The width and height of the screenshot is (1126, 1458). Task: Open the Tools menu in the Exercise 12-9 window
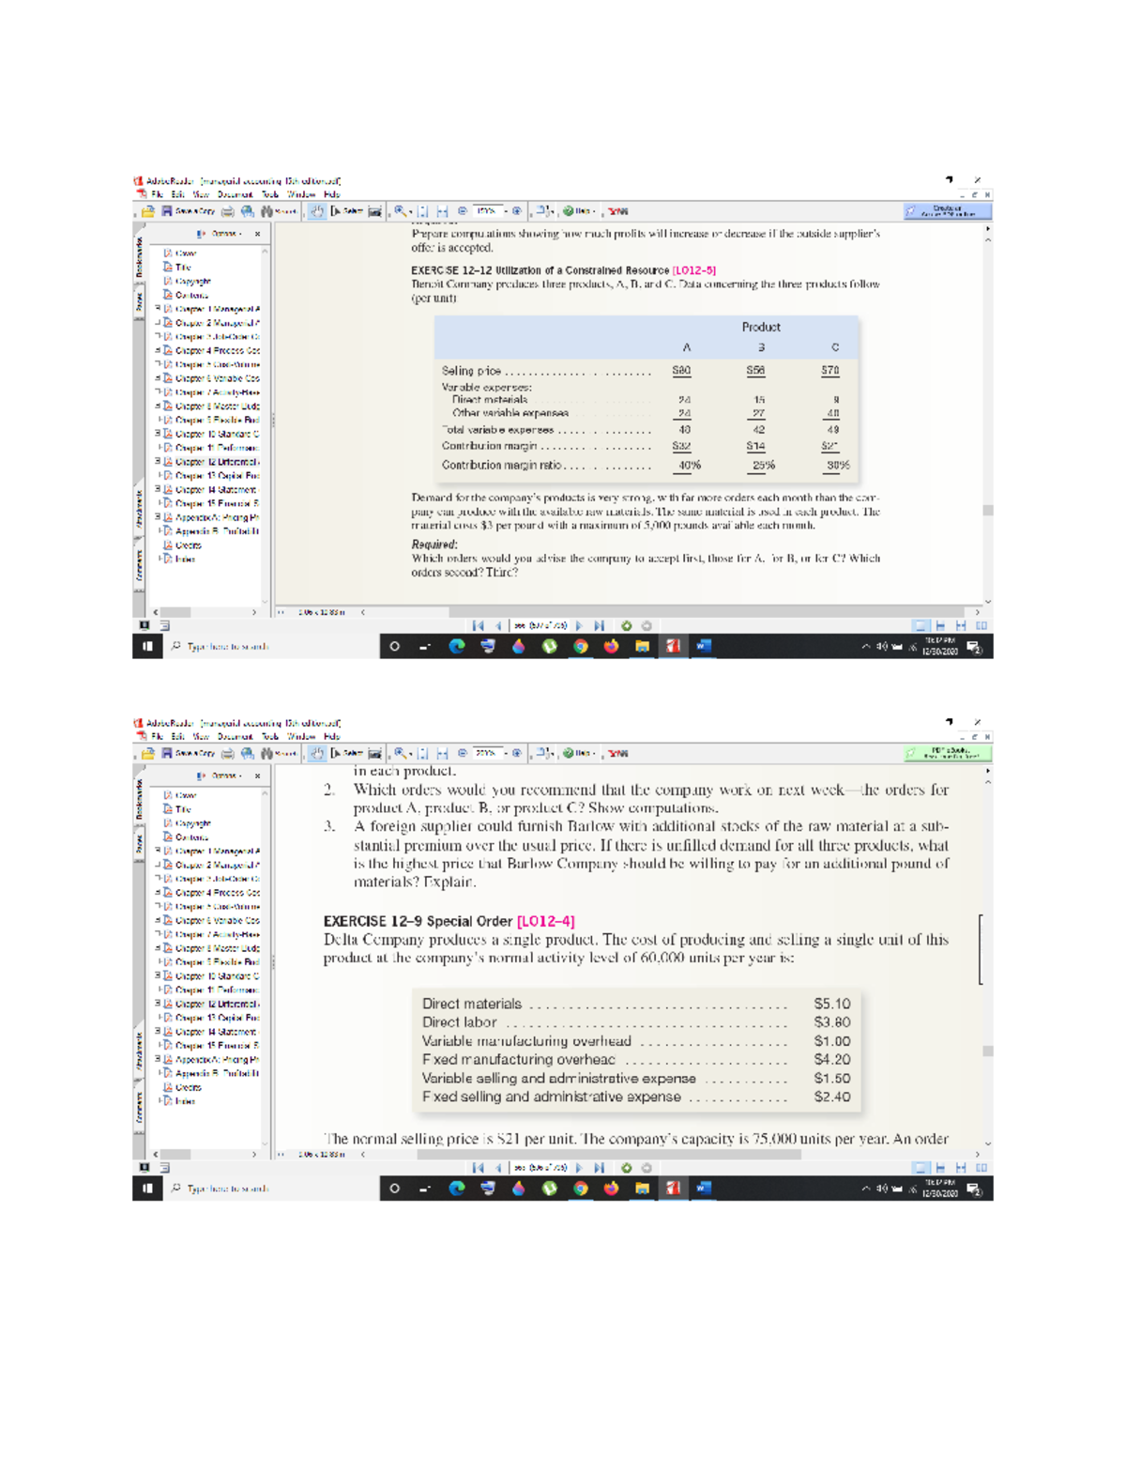pyautogui.click(x=270, y=737)
